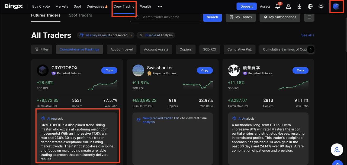Select the Comprehensive Rankings filter

point(79,49)
